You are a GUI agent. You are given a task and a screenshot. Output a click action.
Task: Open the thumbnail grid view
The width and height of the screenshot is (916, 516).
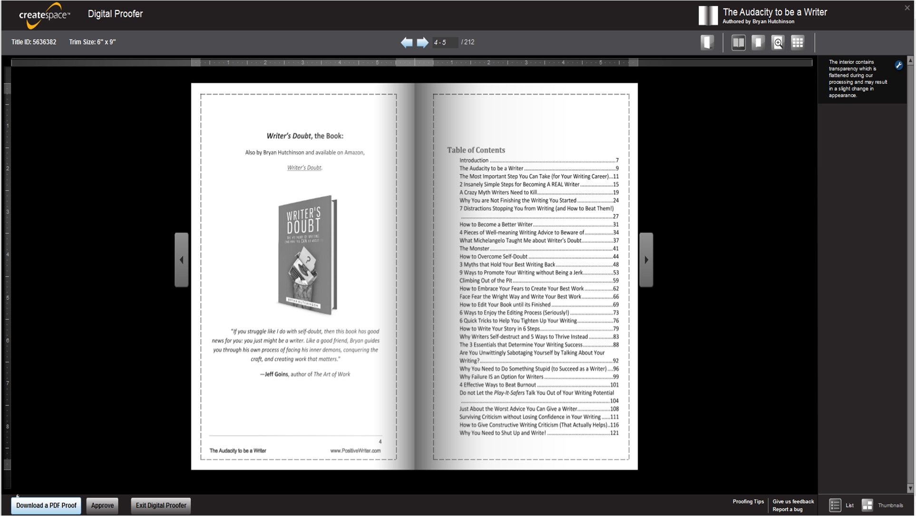tap(798, 43)
